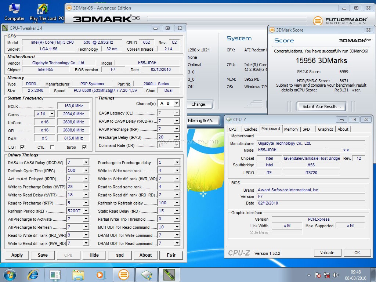
Task: Switch to CPU-Tweaker memory chip taskbar icon
Action: coord(169,275)
